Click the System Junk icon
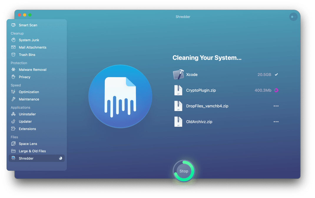315x198 pixels. point(13,40)
